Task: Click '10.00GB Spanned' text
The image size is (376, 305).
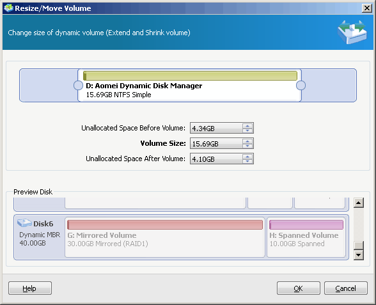Action: (x=297, y=244)
